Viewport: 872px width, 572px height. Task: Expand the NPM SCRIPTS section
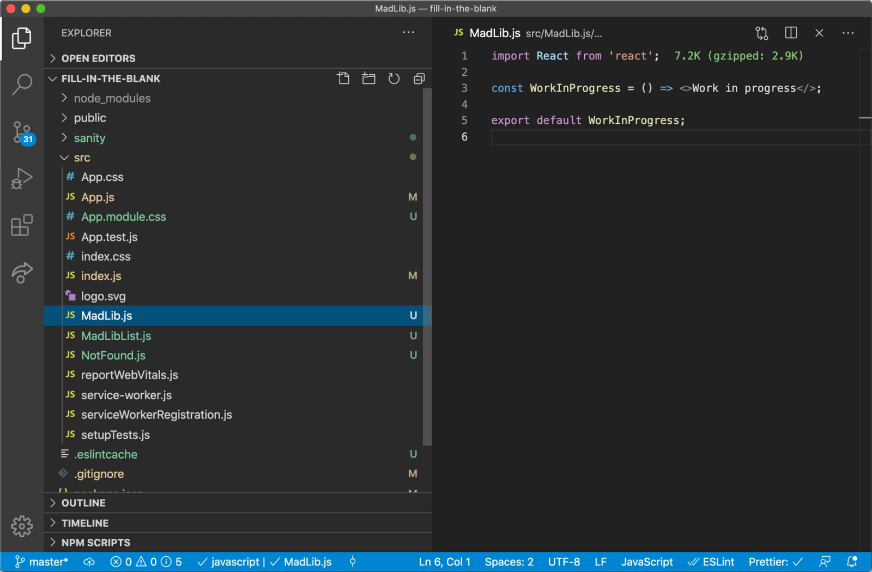[95, 543]
